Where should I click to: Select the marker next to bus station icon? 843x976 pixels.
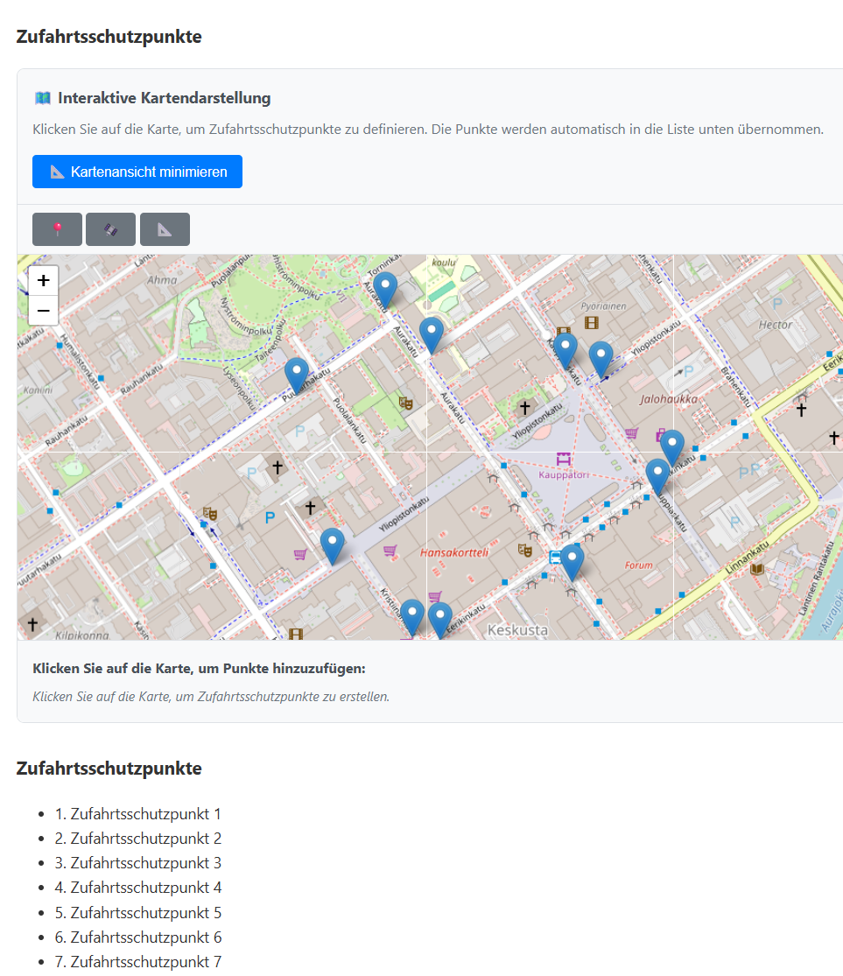[572, 561]
